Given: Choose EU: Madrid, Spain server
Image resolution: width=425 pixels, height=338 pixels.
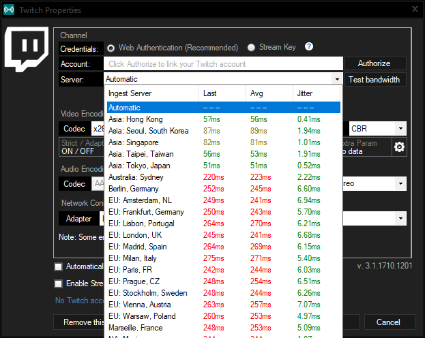Looking at the screenshot, I should 224,247.
